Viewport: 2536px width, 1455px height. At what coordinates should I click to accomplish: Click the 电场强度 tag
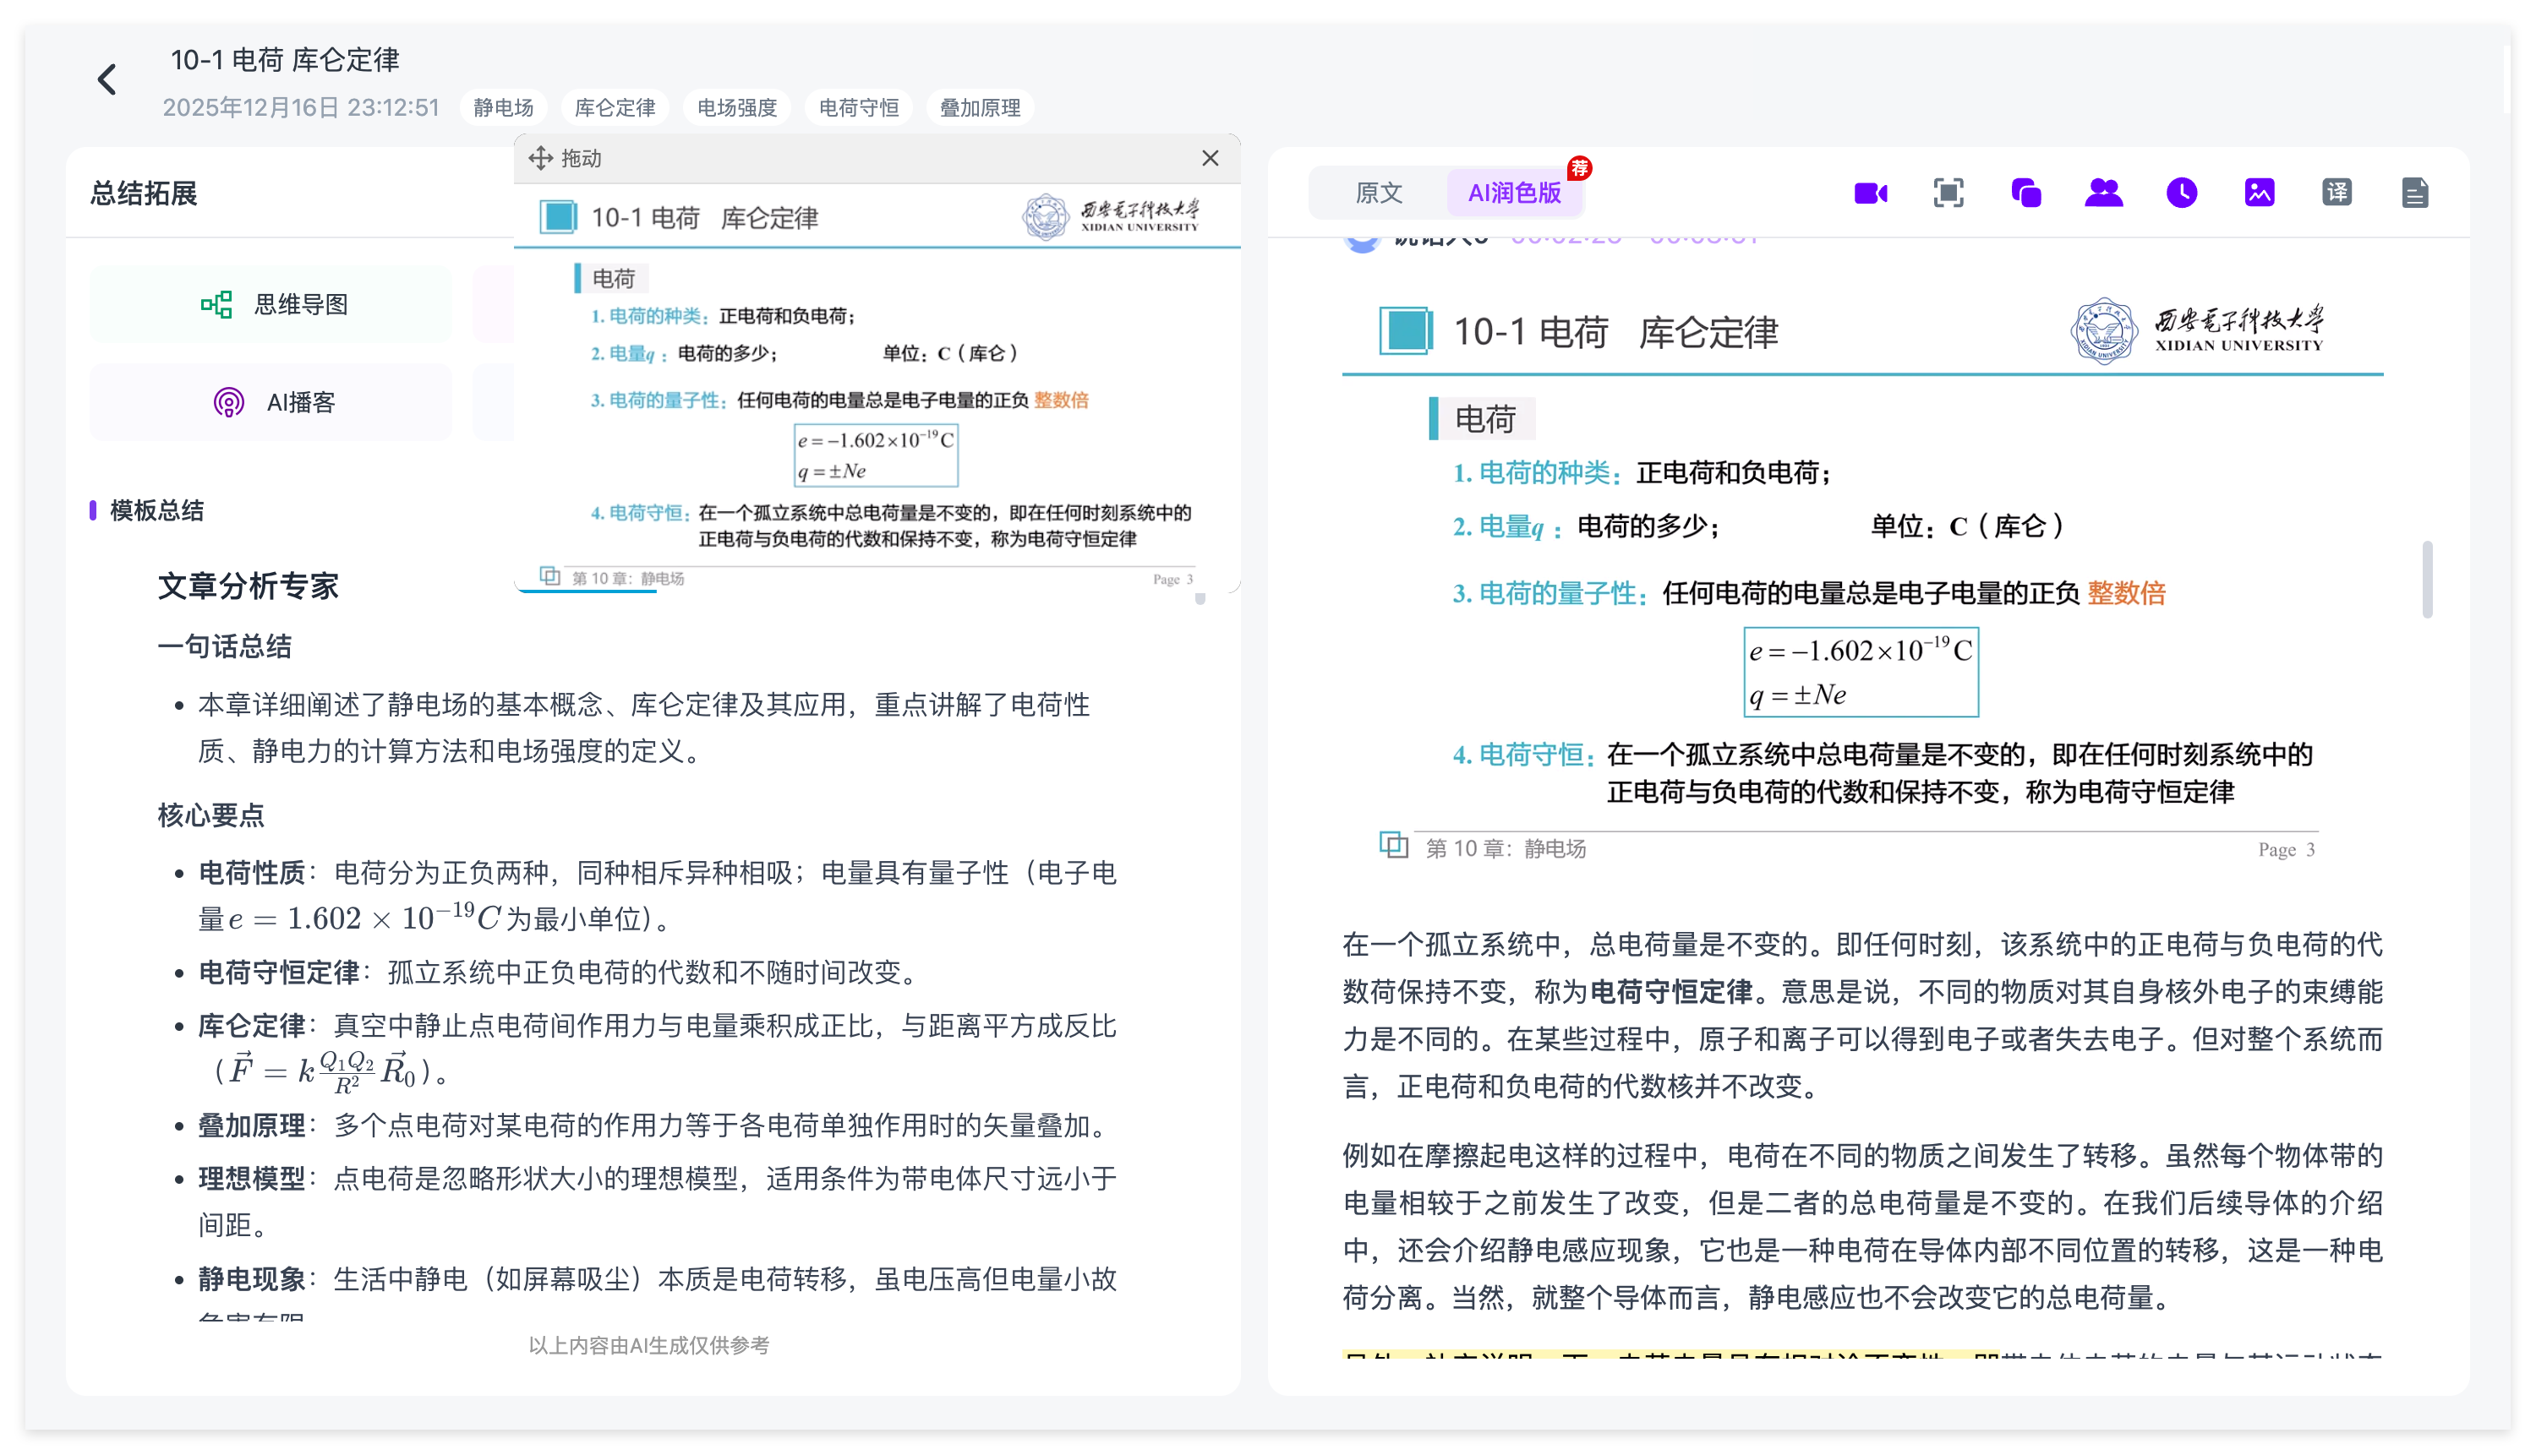737,108
